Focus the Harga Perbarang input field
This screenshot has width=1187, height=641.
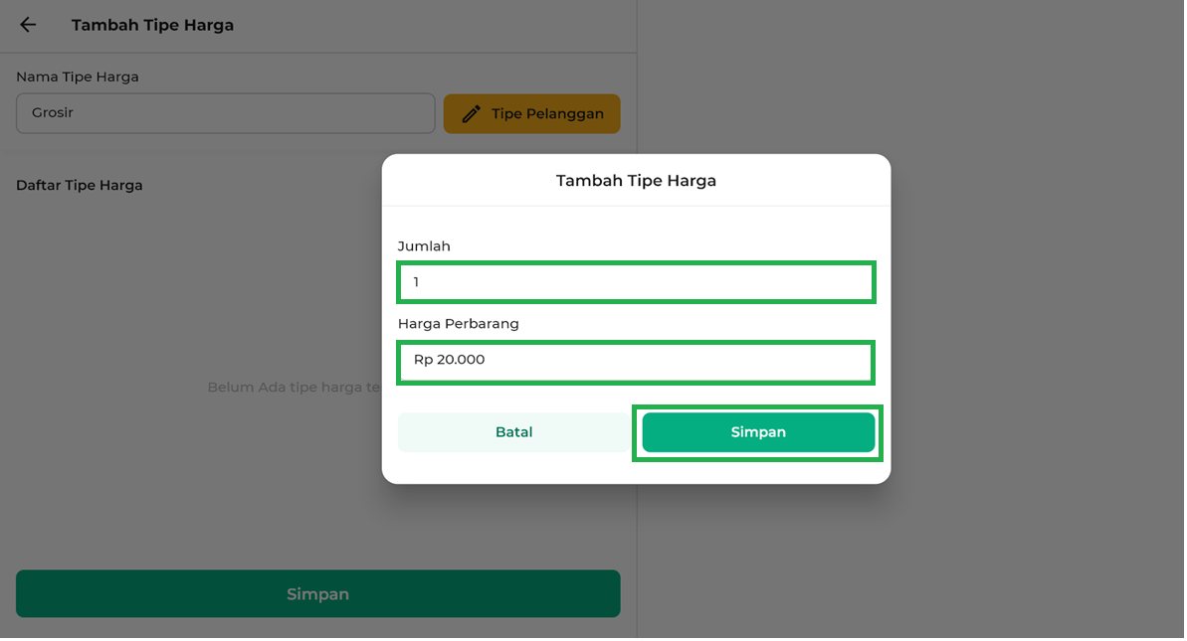636,362
